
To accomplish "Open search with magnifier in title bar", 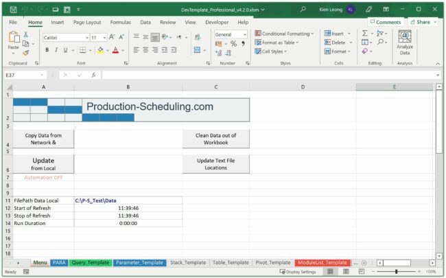I will (303, 10).
